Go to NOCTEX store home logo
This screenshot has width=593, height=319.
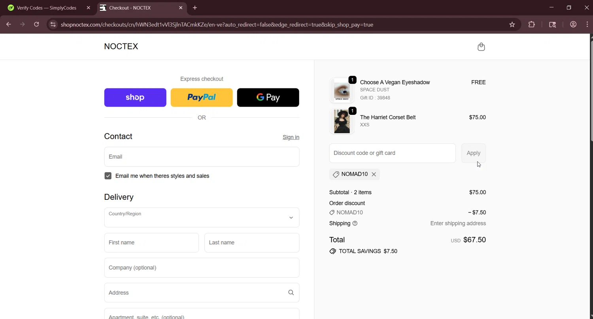click(x=121, y=47)
